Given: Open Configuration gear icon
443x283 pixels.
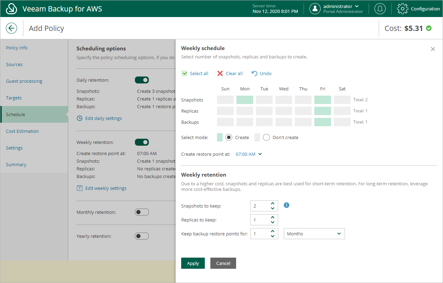Looking at the screenshot, I should pyautogui.click(x=402, y=9).
